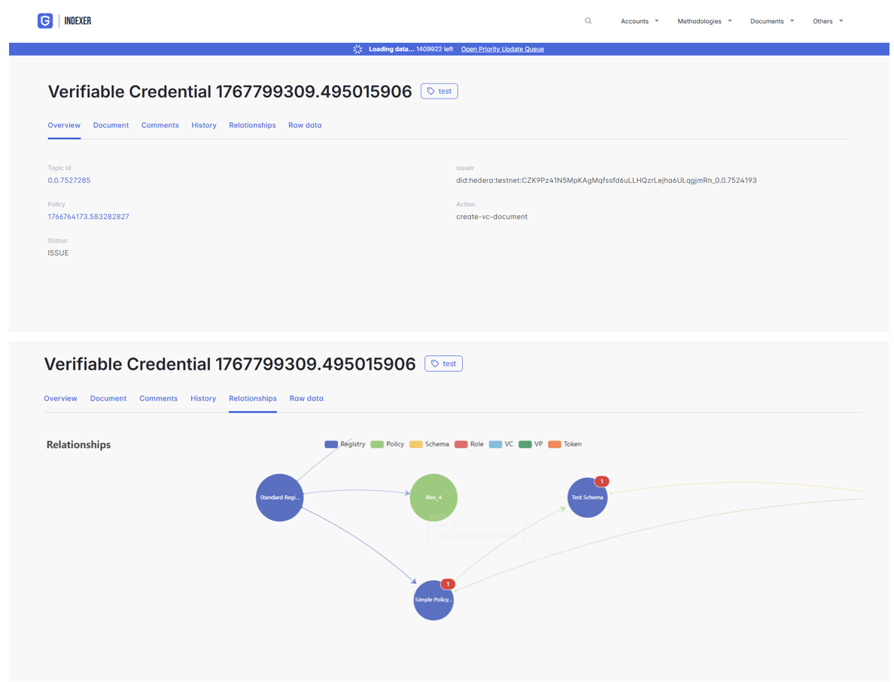Viewport: 894px width, 682px height.
Task: Select the Simple Policy graph node
Action: click(x=433, y=601)
